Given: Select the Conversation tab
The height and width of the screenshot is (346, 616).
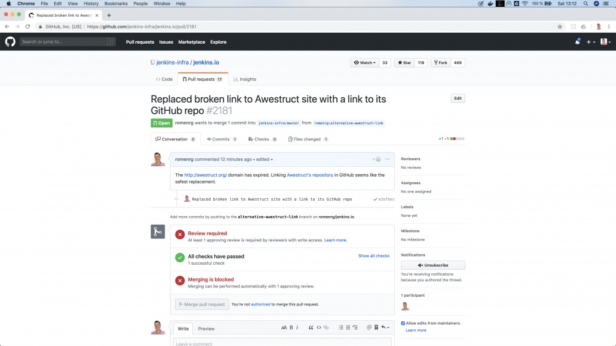Looking at the screenshot, I should (x=175, y=139).
